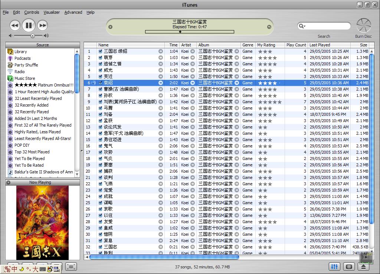Image resolution: width=380 pixels, height=274 pixels.
Task: Click the moon half-width icon in the IME bar
Action: tap(22, 269)
